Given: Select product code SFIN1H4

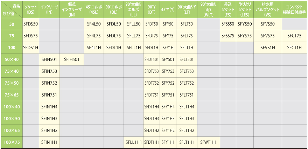Looking at the screenshot, I should (x=49, y=107).
